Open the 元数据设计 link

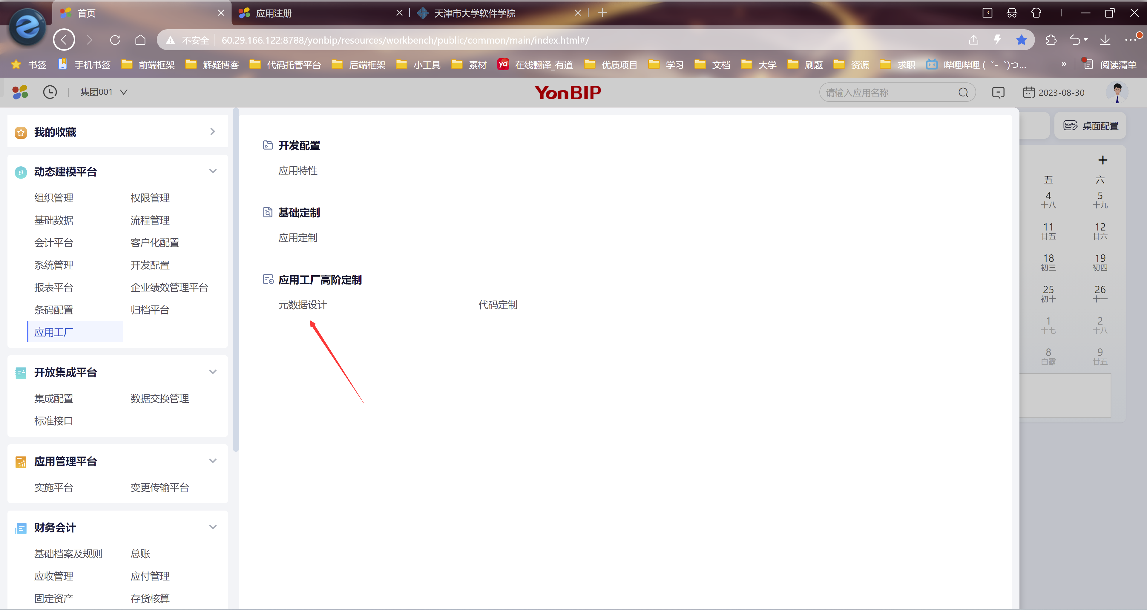click(302, 305)
